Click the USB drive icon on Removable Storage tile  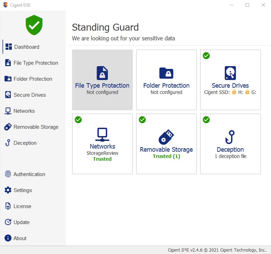coord(166,137)
